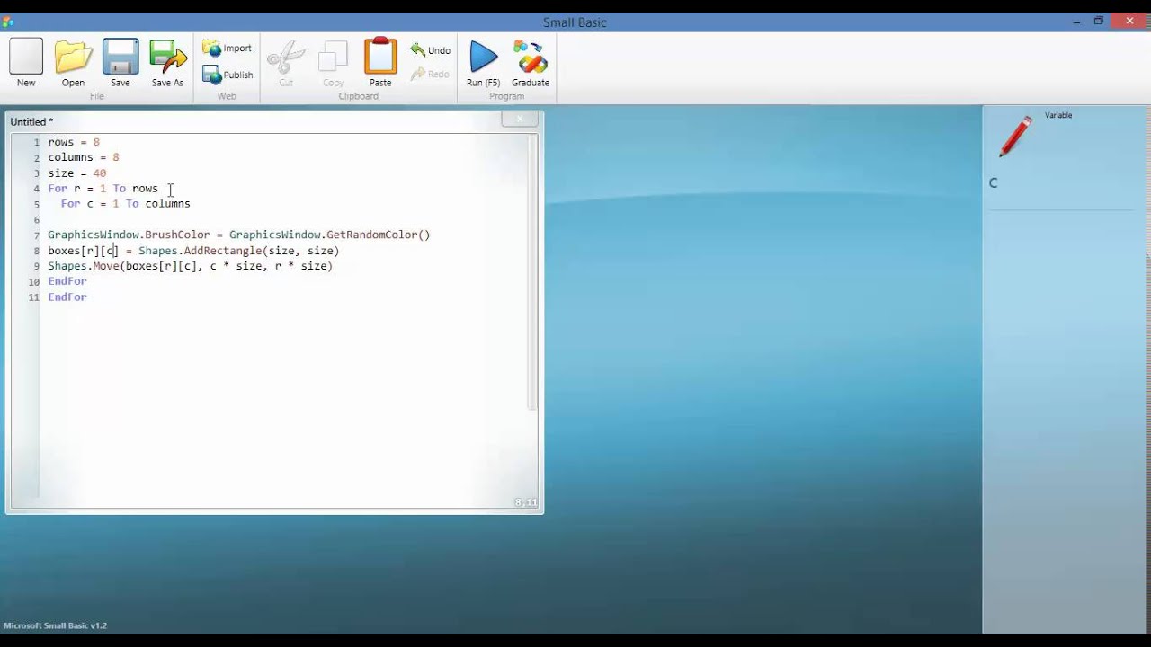Click the Graduate icon
The width and height of the screenshot is (1151, 647).
[531, 62]
